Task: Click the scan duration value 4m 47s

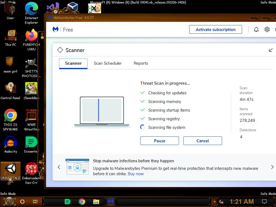Action: [246, 99]
